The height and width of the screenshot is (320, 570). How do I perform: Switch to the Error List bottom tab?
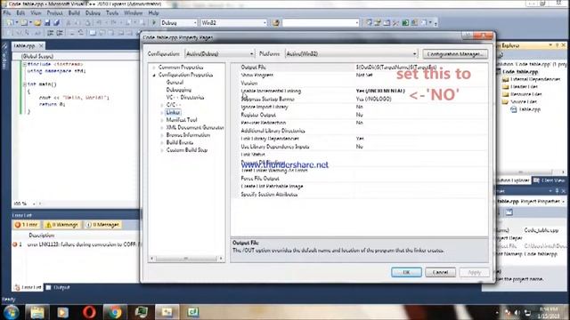28,287
